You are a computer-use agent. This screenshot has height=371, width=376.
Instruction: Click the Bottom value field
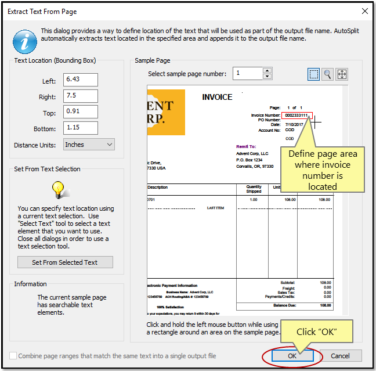81,128
